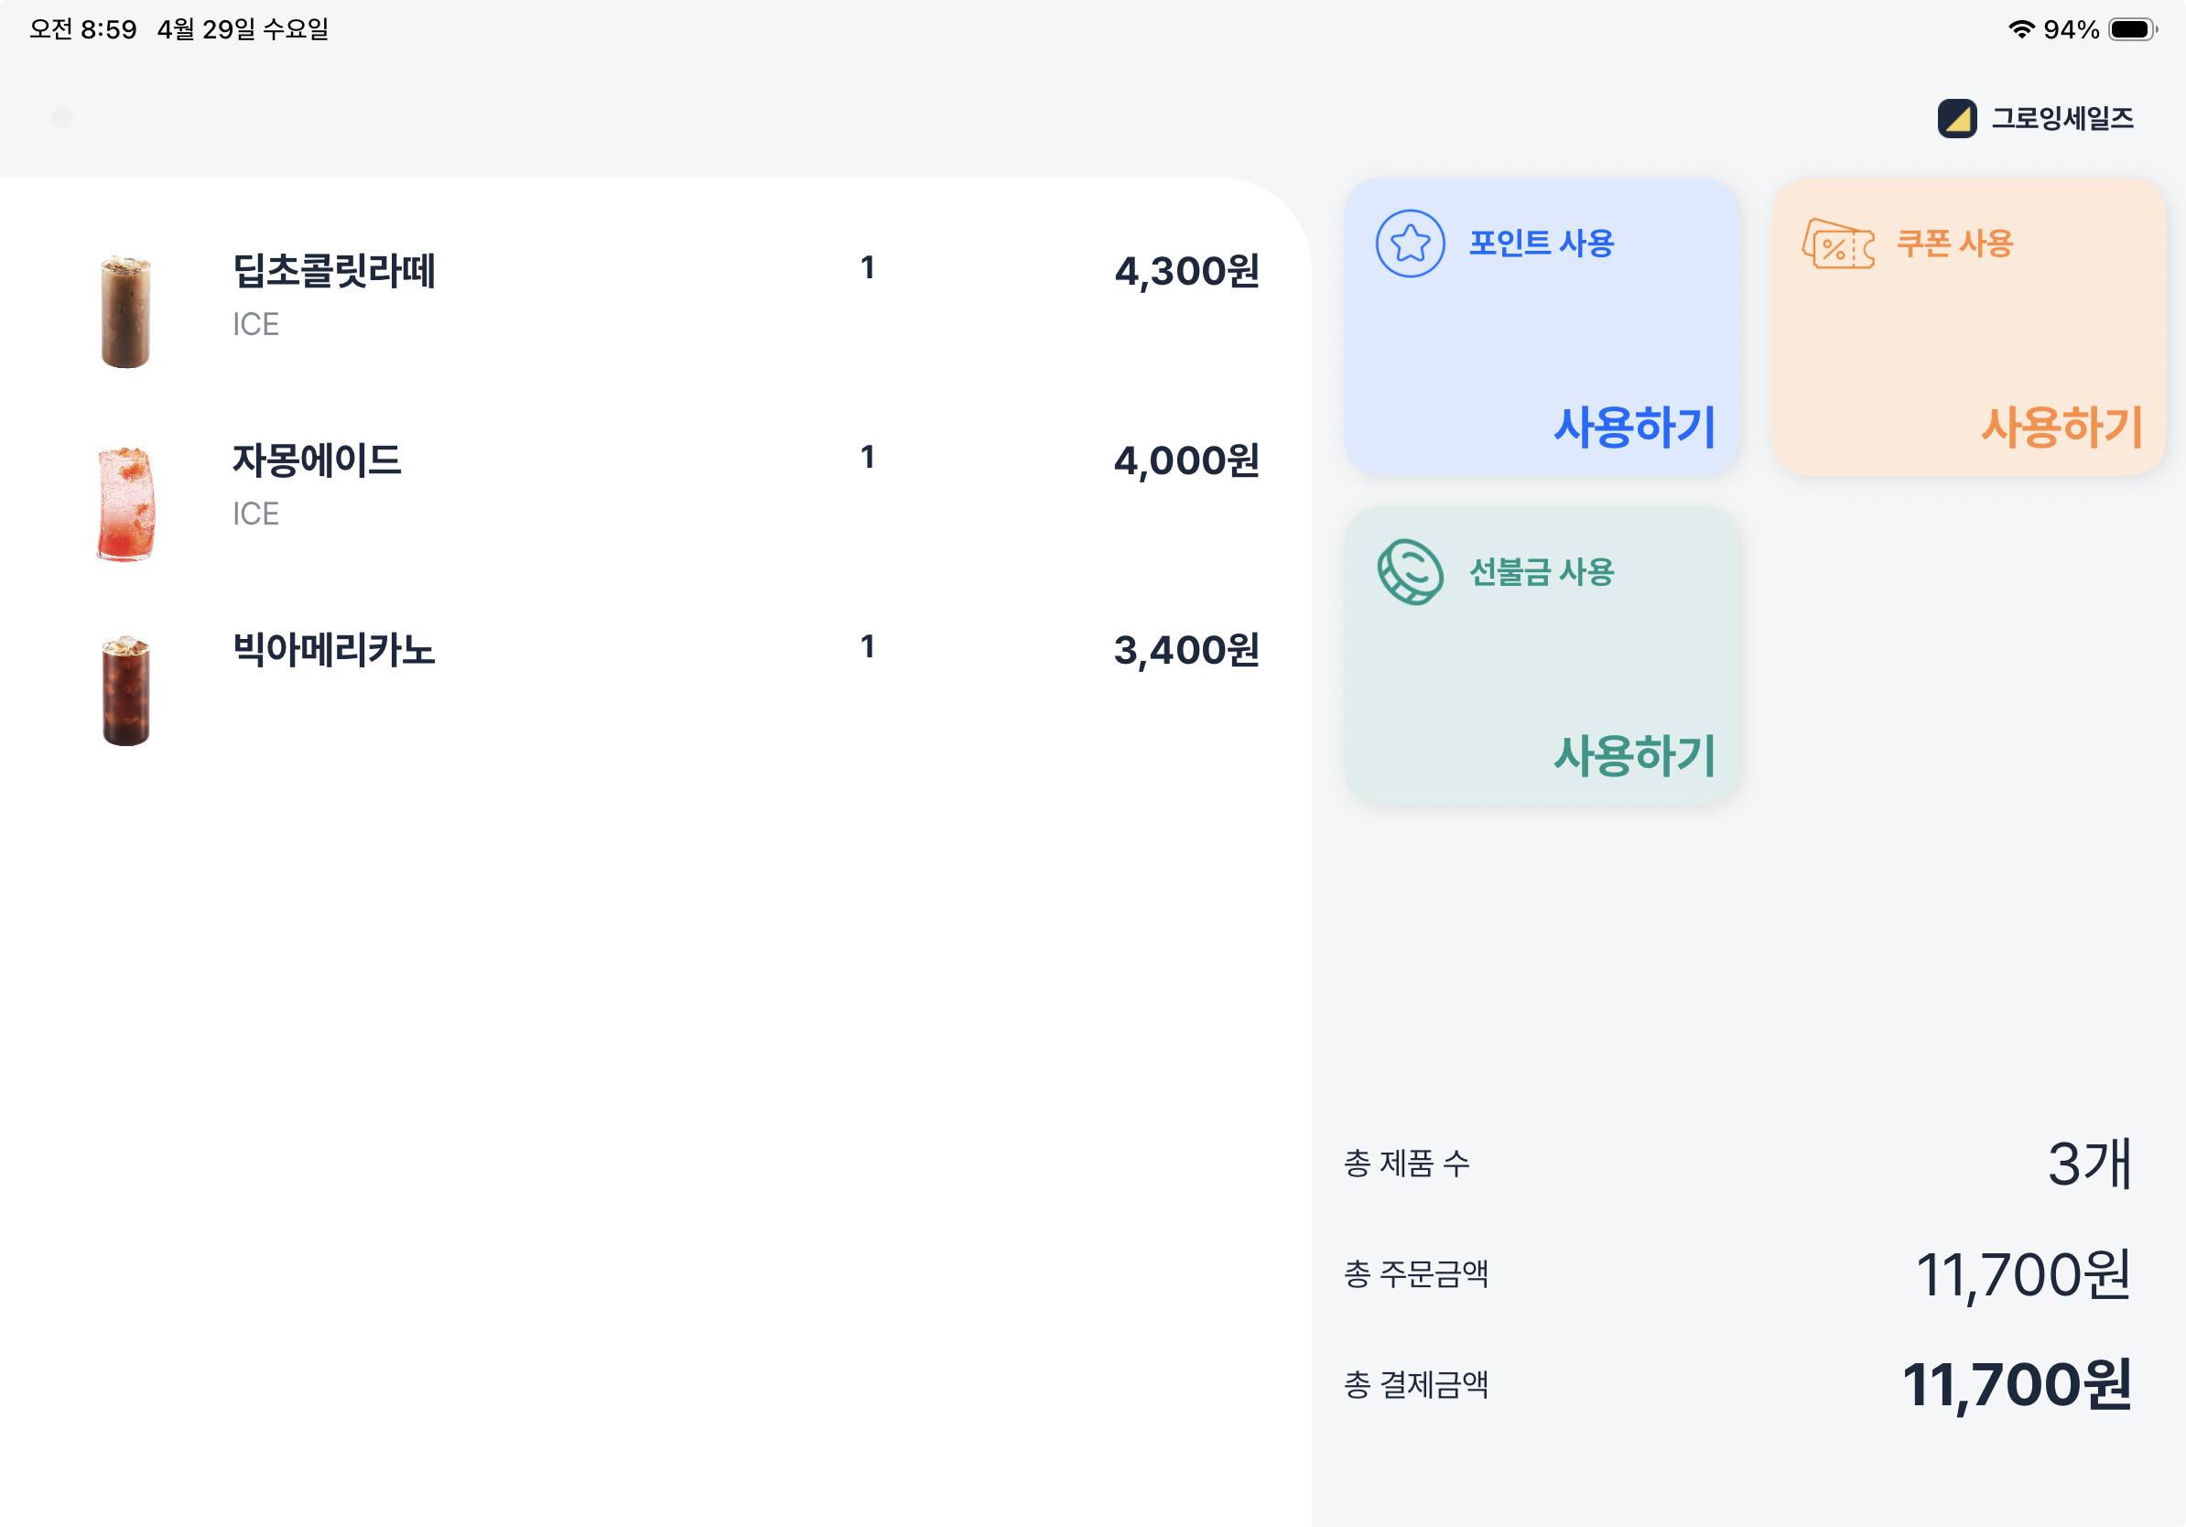Select the 빅아메리카노 drink thumbnail
Screen dimensions: 2186x1527
[125, 690]
